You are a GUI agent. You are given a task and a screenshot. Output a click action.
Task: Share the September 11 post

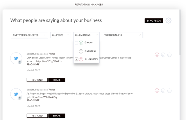[x=57, y=116]
